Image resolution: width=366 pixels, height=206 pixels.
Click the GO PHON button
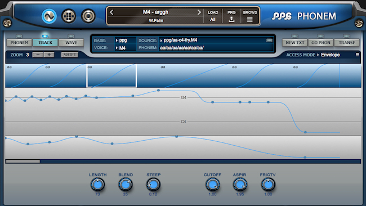(x=321, y=43)
